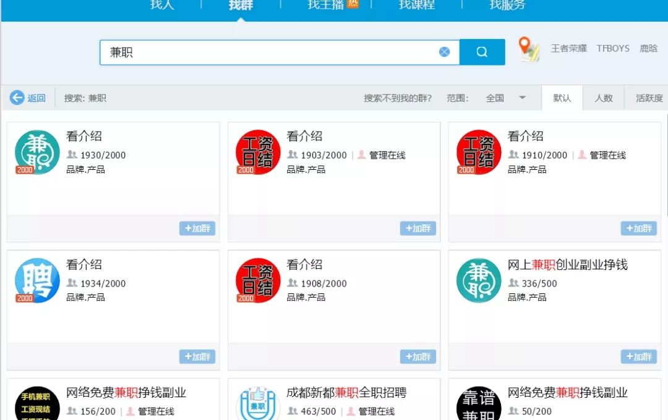Image resolution: width=668 pixels, height=420 pixels.
Task: Click the 王者荣耀 hot keyword
Action: [x=568, y=48]
